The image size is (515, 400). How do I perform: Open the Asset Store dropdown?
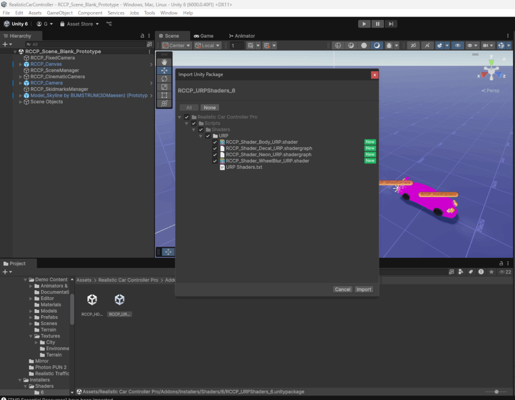79,24
